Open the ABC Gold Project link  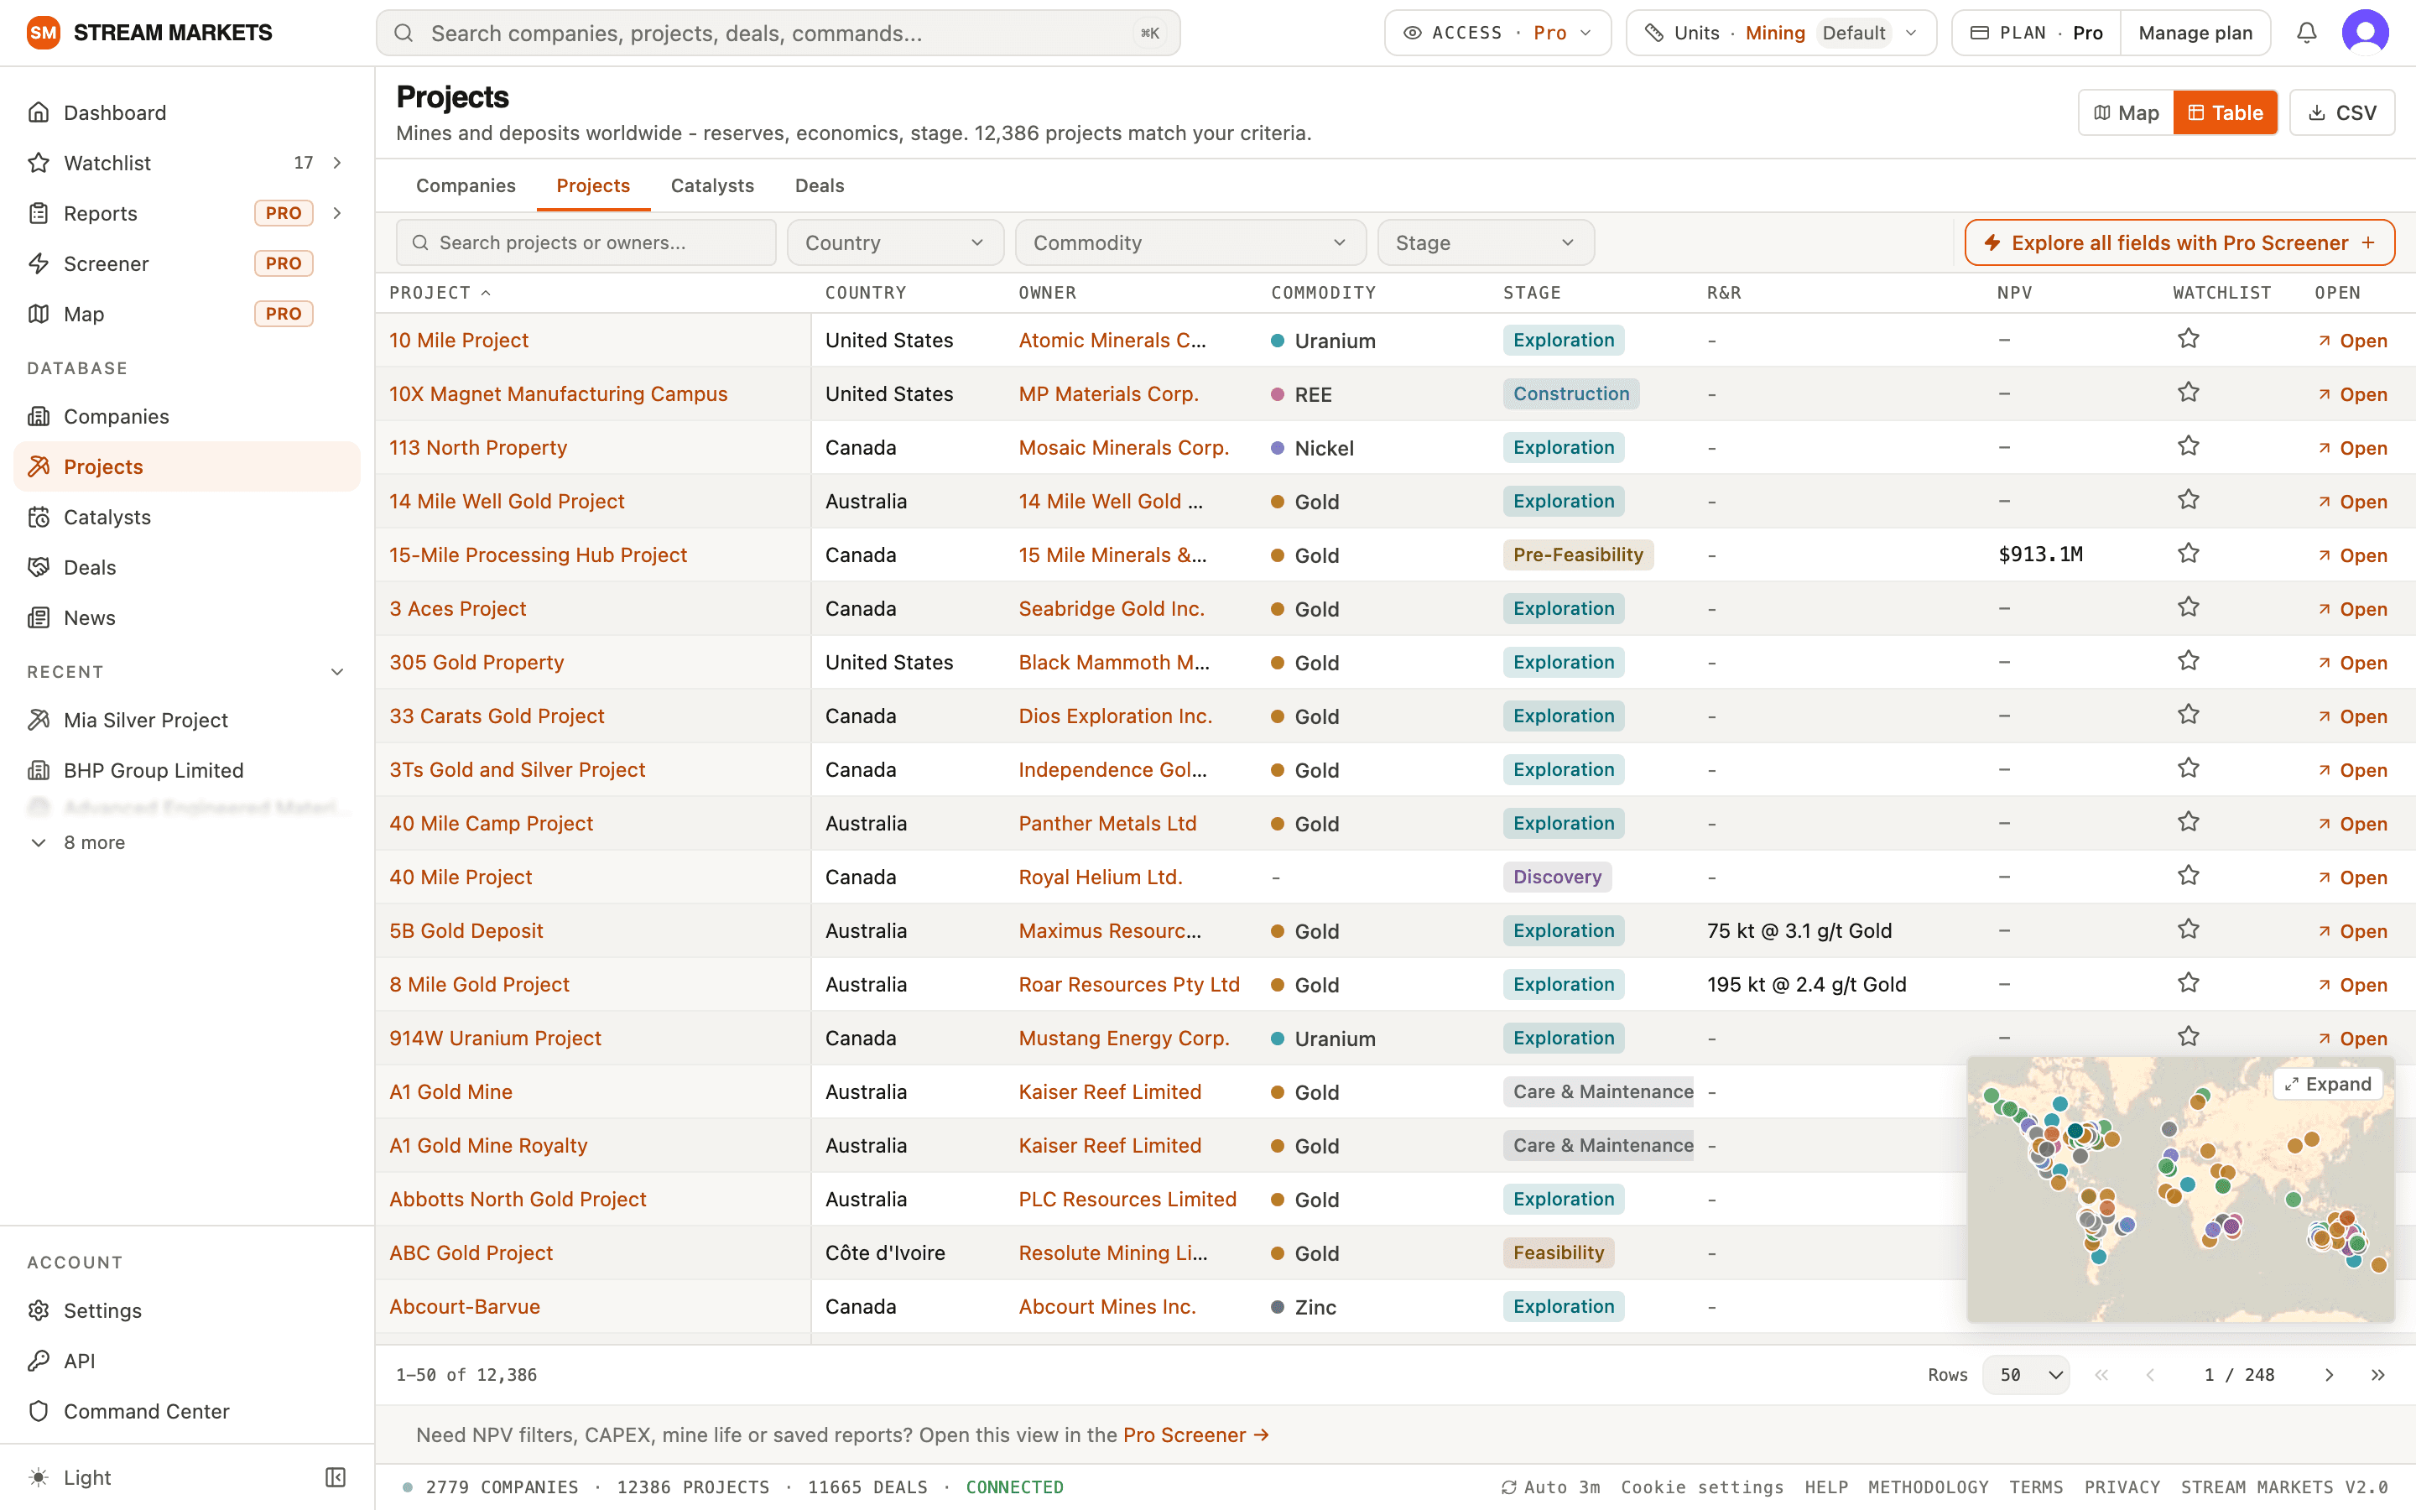point(471,1252)
